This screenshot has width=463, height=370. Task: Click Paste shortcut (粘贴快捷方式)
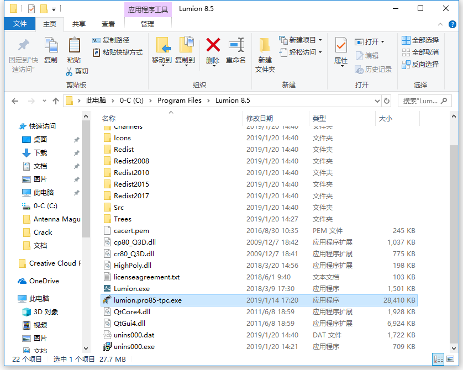pyautogui.click(x=118, y=52)
